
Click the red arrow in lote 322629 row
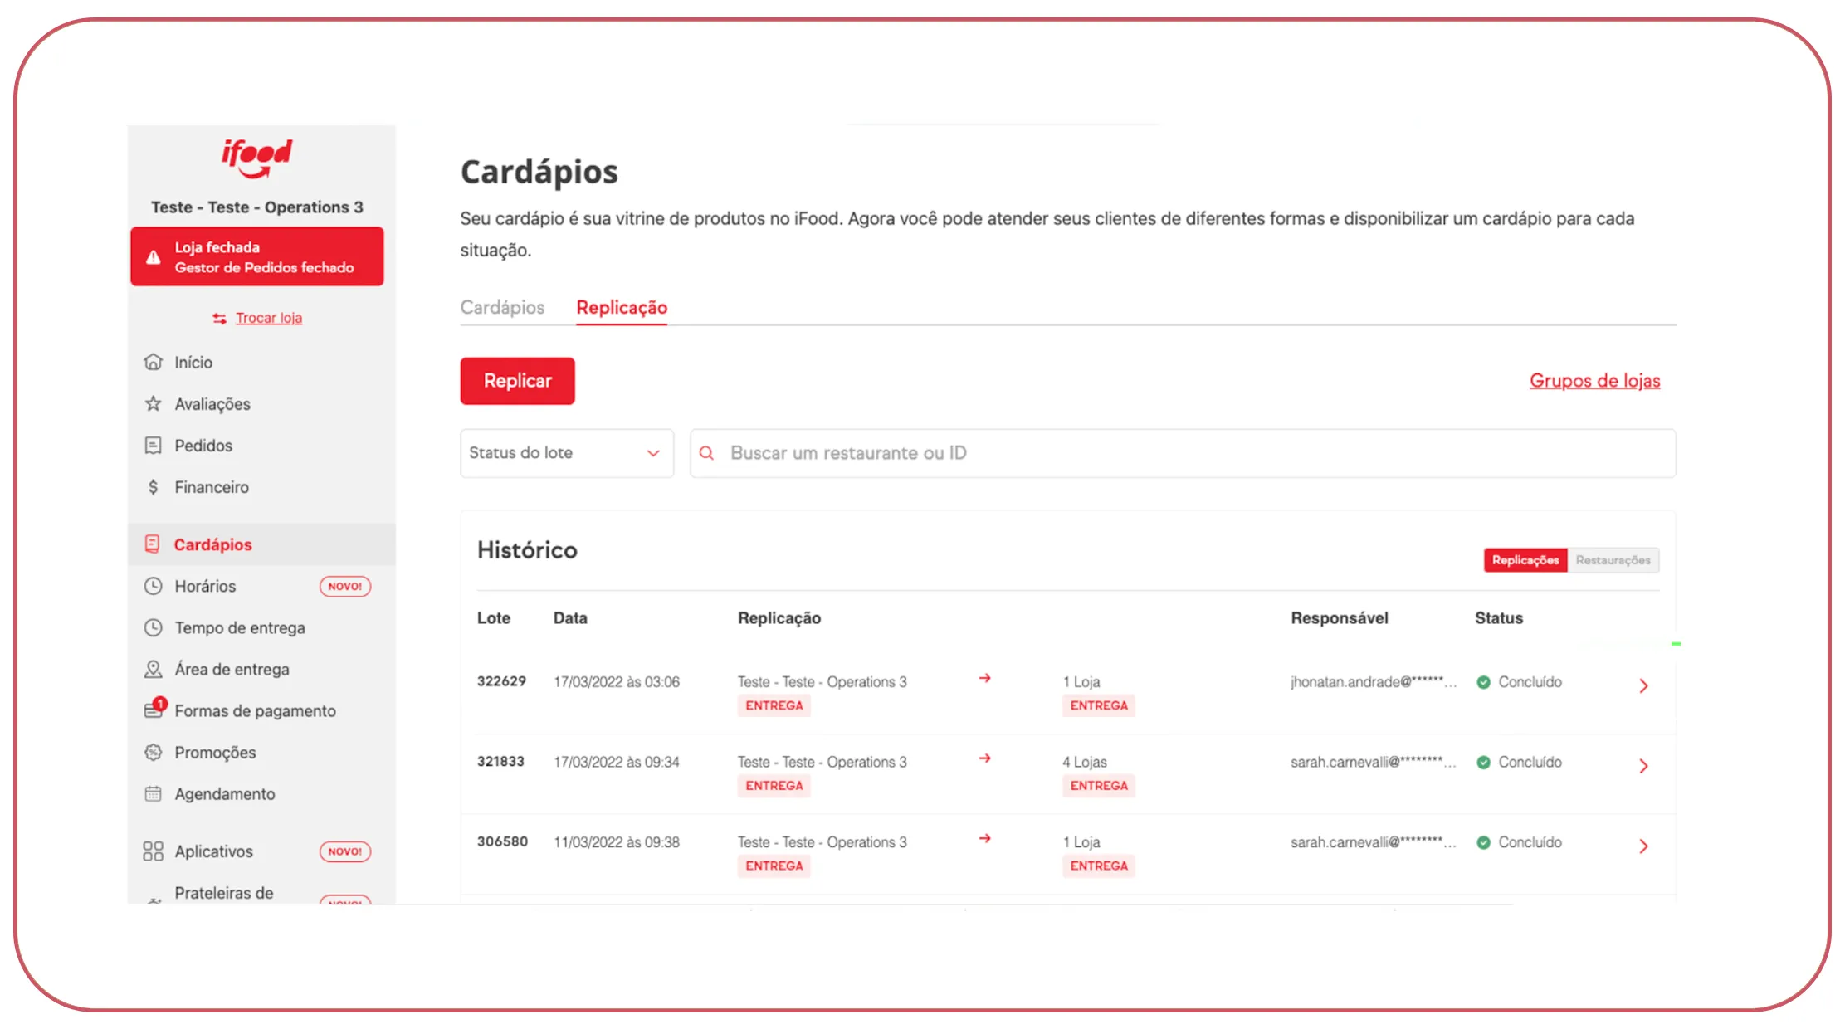(984, 678)
